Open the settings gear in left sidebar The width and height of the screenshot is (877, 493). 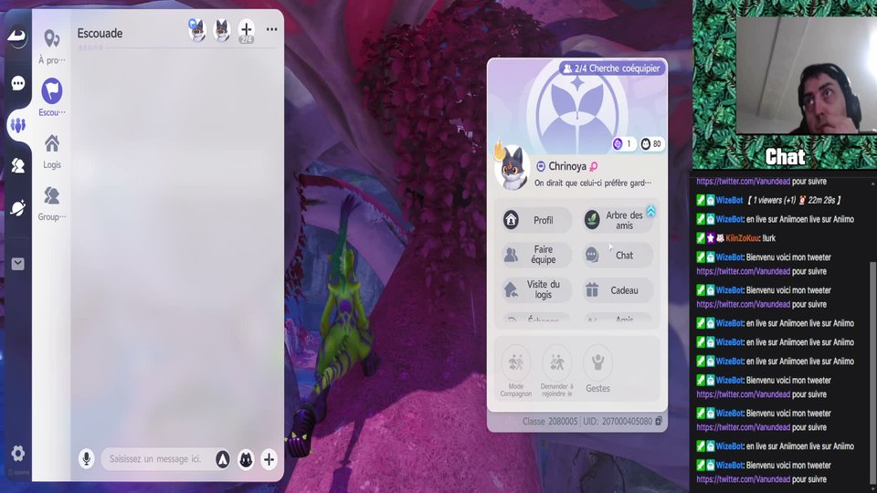click(18, 454)
